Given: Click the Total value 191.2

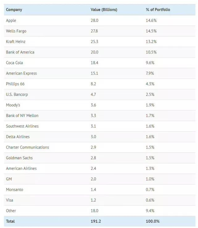Looking at the screenshot, I should [96, 221].
